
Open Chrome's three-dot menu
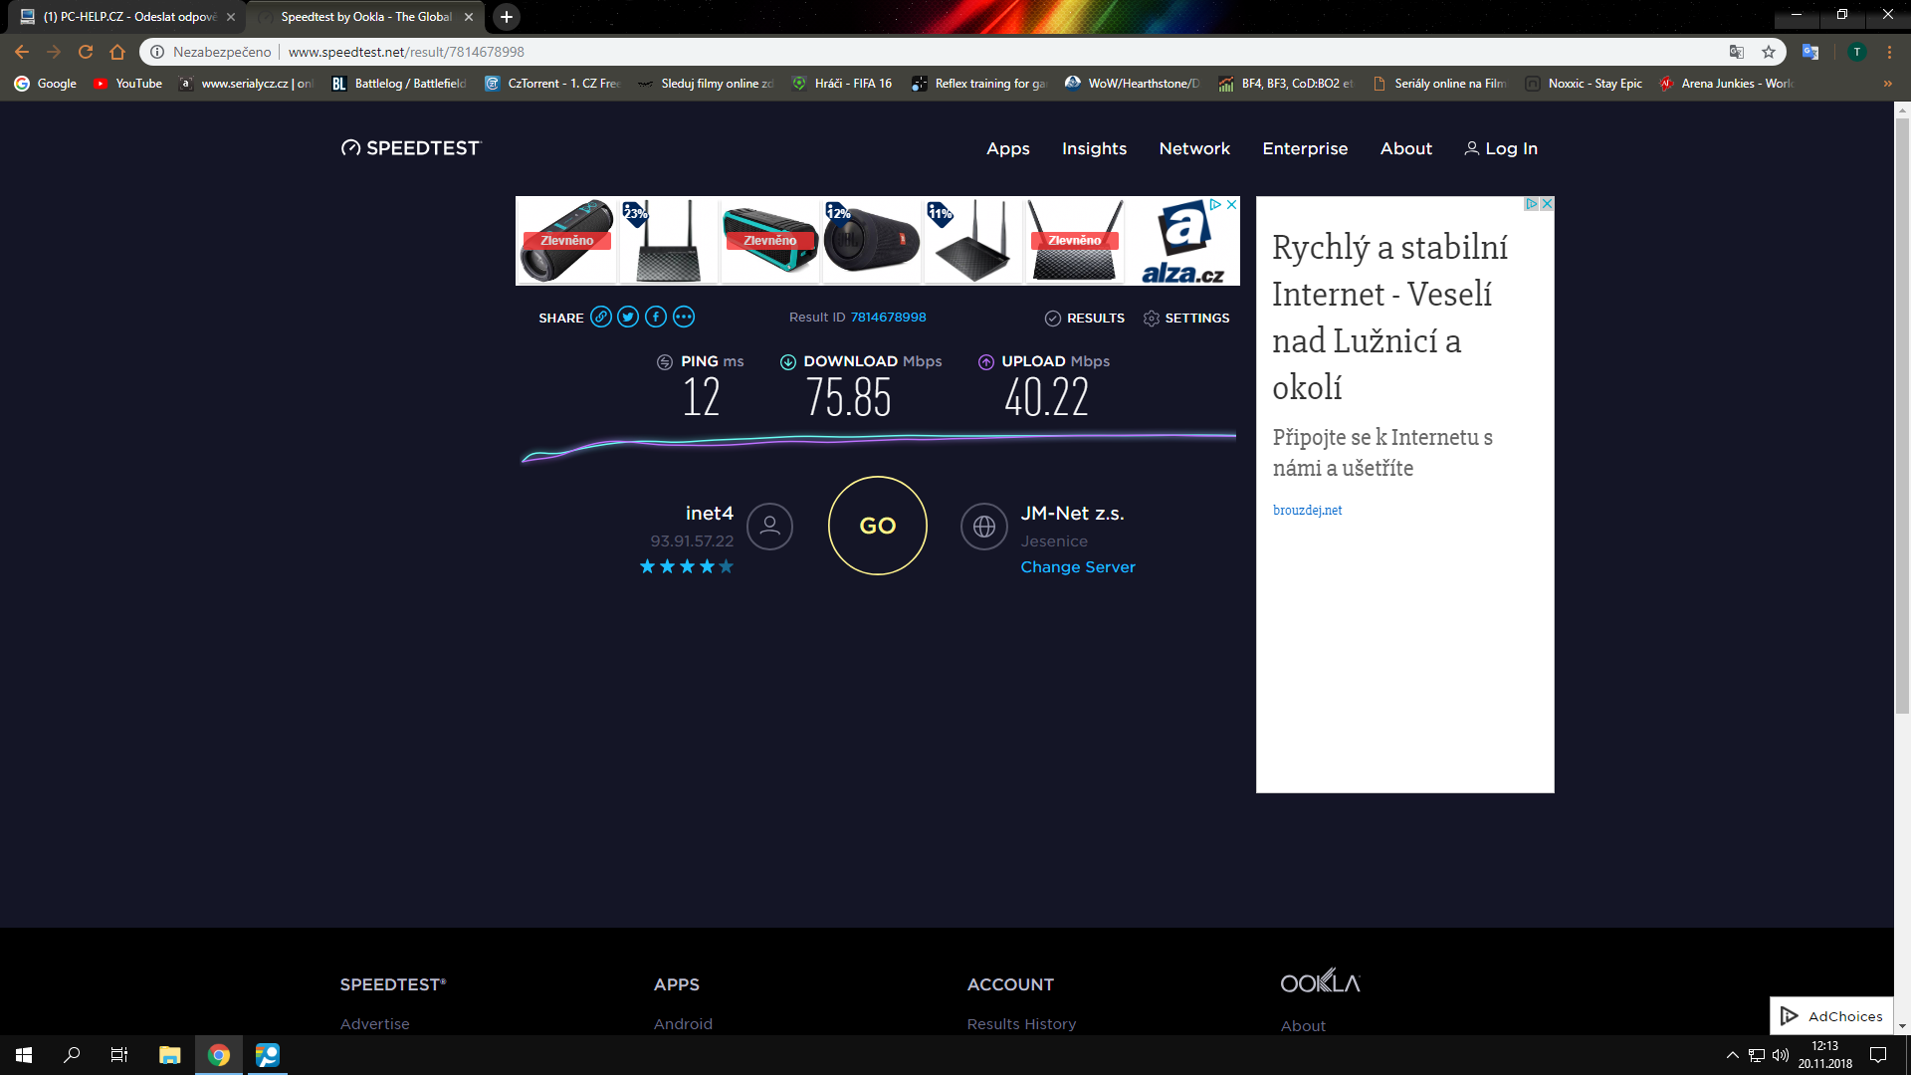pos(1889,52)
